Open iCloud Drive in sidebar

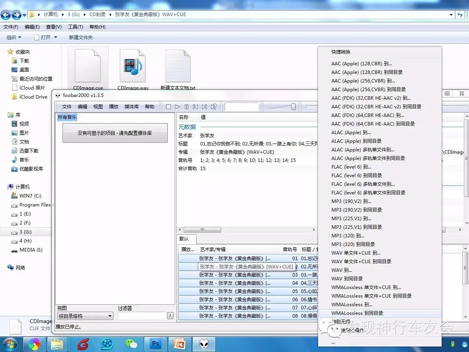pyautogui.click(x=33, y=97)
